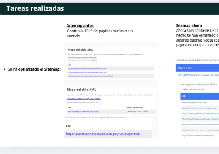
Task: Click the blue 'Mapa del sitio' table header
Action: 197,68
